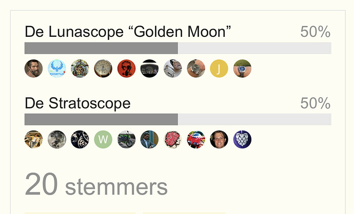The height and width of the screenshot is (214, 354).
Task: Click the De Lunascope "Golden Moon" option
Action: click(128, 32)
